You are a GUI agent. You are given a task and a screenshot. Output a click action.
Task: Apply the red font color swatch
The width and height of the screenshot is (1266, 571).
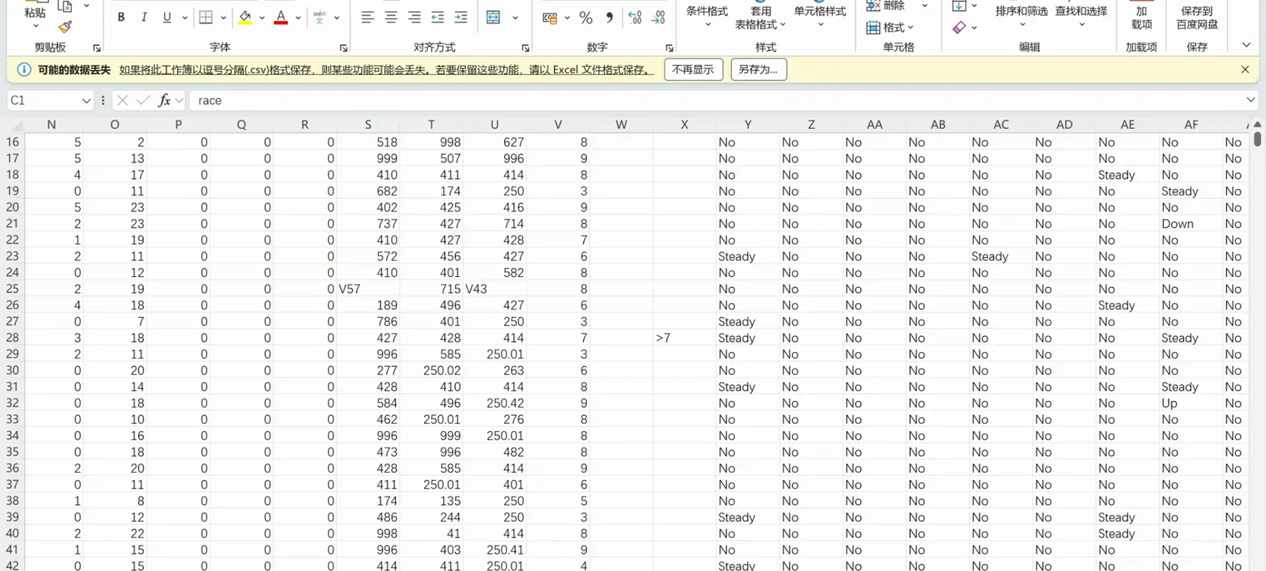point(281,17)
